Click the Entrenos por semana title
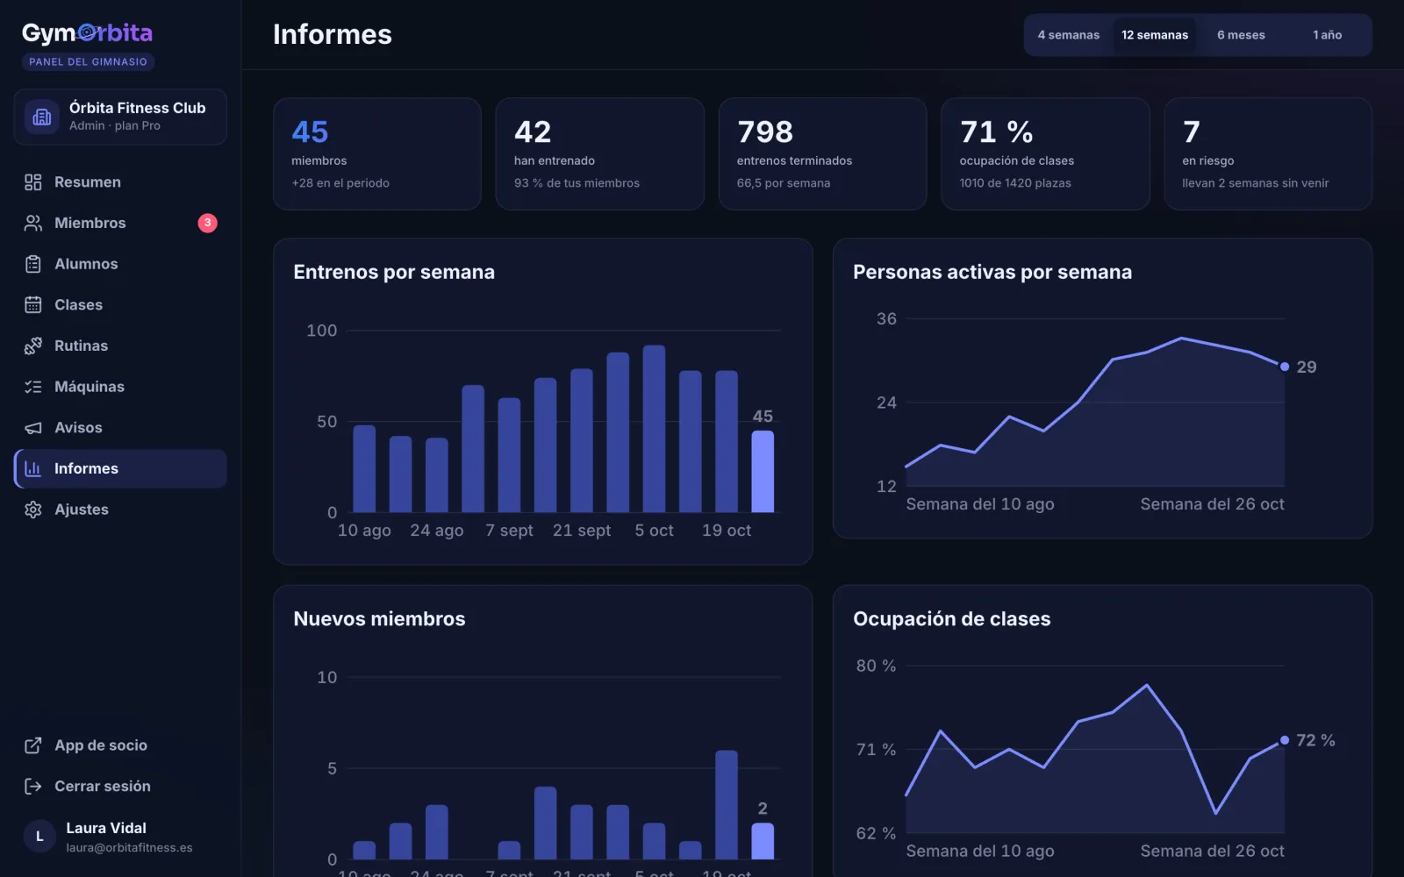The image size is (1404, 877). (394, 272)
